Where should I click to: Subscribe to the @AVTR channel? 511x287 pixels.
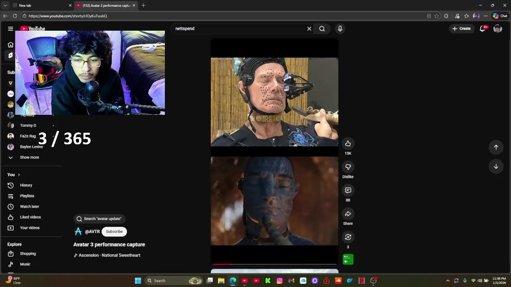[x=114, y=232]
